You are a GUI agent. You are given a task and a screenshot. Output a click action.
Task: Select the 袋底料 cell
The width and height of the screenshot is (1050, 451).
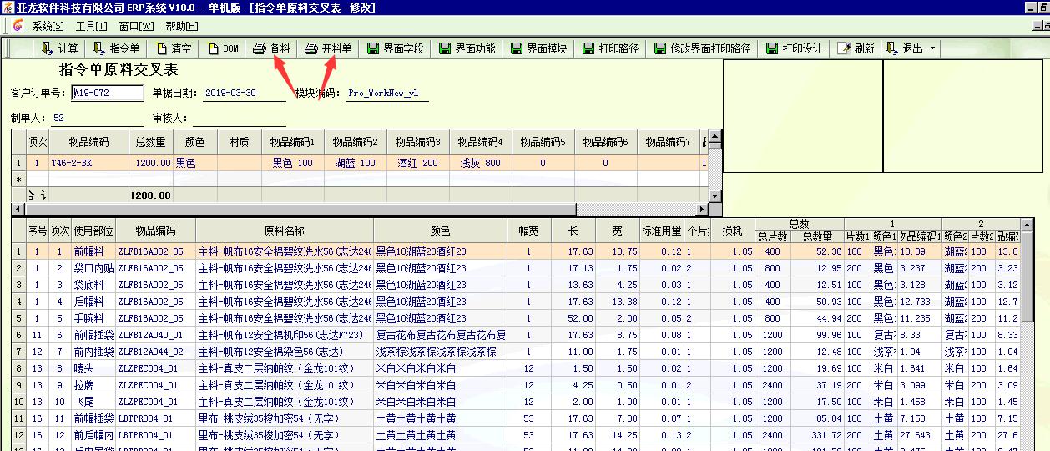click(93, 285)
